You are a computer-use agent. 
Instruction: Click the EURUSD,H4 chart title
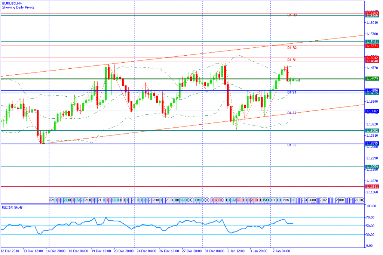[x=12, y=3]
